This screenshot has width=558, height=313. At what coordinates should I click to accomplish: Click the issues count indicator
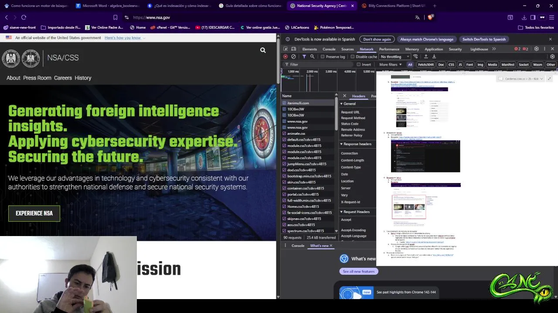[525, 49]
